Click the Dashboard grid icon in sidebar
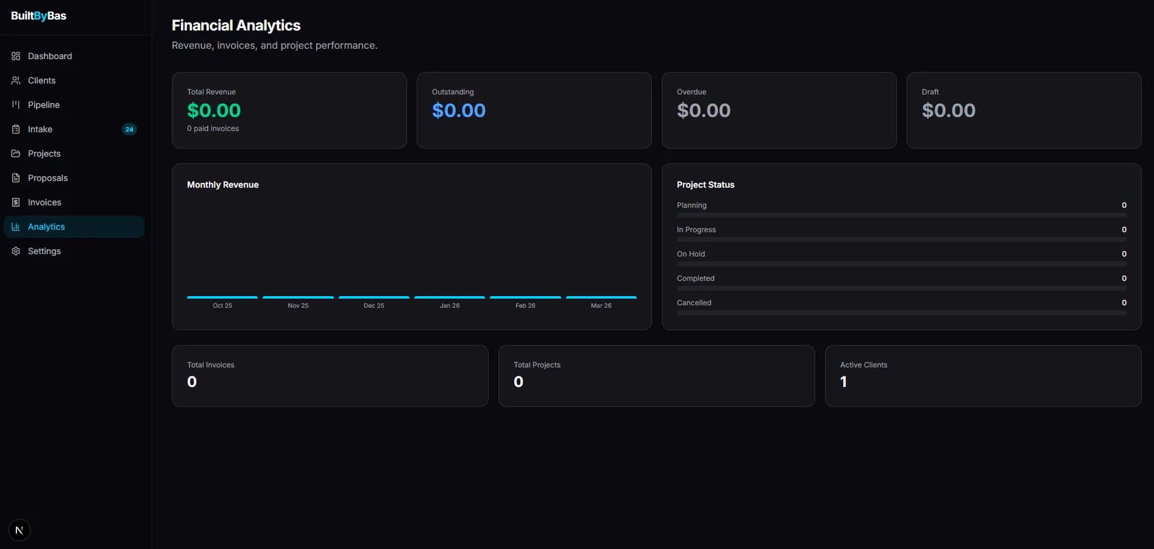1154x549 pixels. (x=16, y=56)
